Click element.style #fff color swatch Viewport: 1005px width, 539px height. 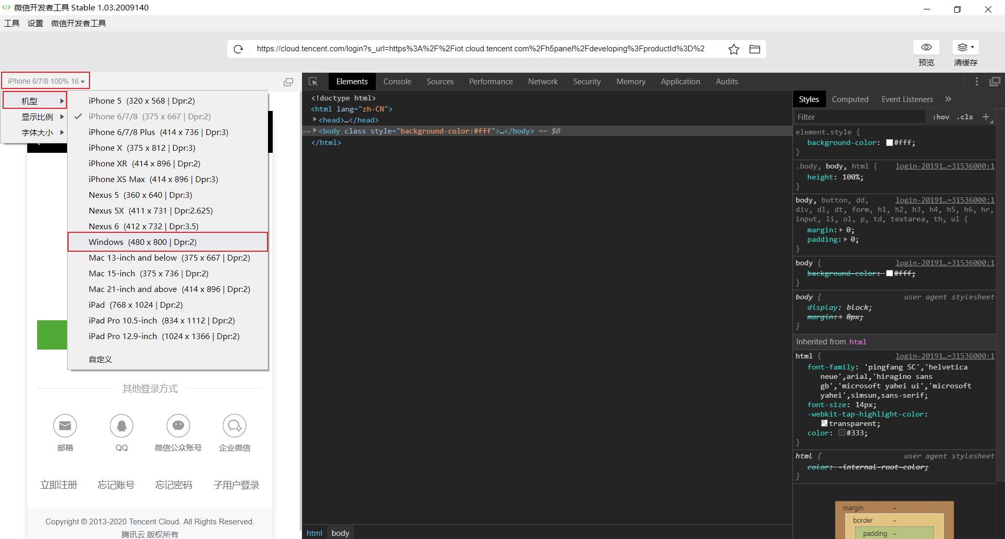click(889, 142)
